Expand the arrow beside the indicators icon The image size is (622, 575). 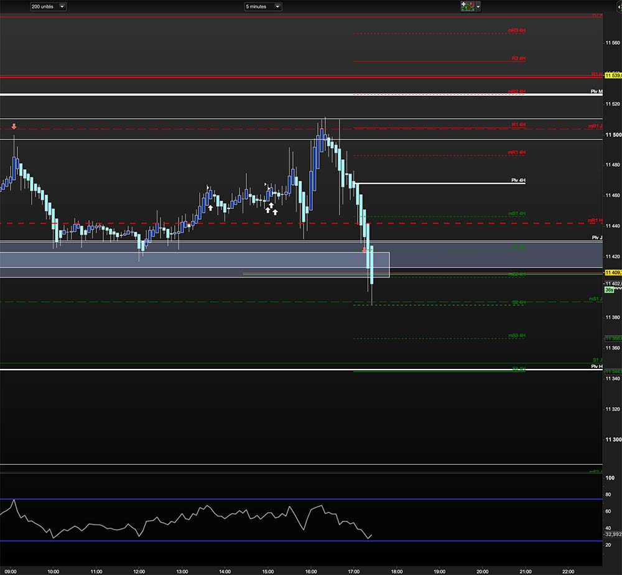pos(478,6)
